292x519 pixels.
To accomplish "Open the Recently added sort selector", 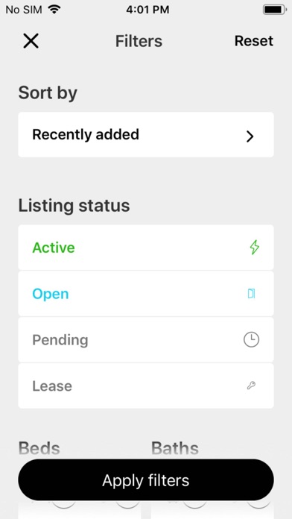I will [x=146, y=135].
